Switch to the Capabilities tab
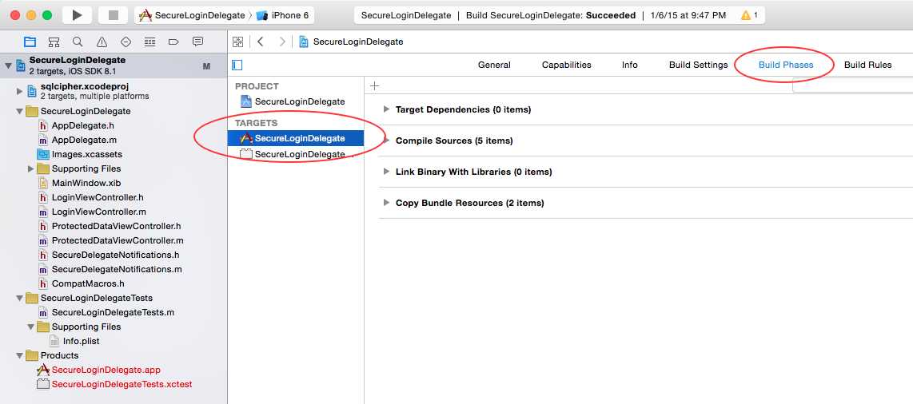The height and width of the screenshot is (404, 913). click(x=567, y=65)
